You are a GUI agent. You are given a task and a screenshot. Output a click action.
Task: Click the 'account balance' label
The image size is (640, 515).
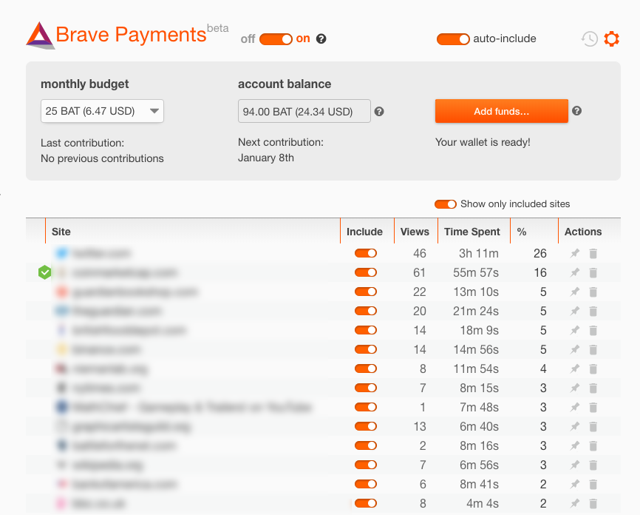285,84
